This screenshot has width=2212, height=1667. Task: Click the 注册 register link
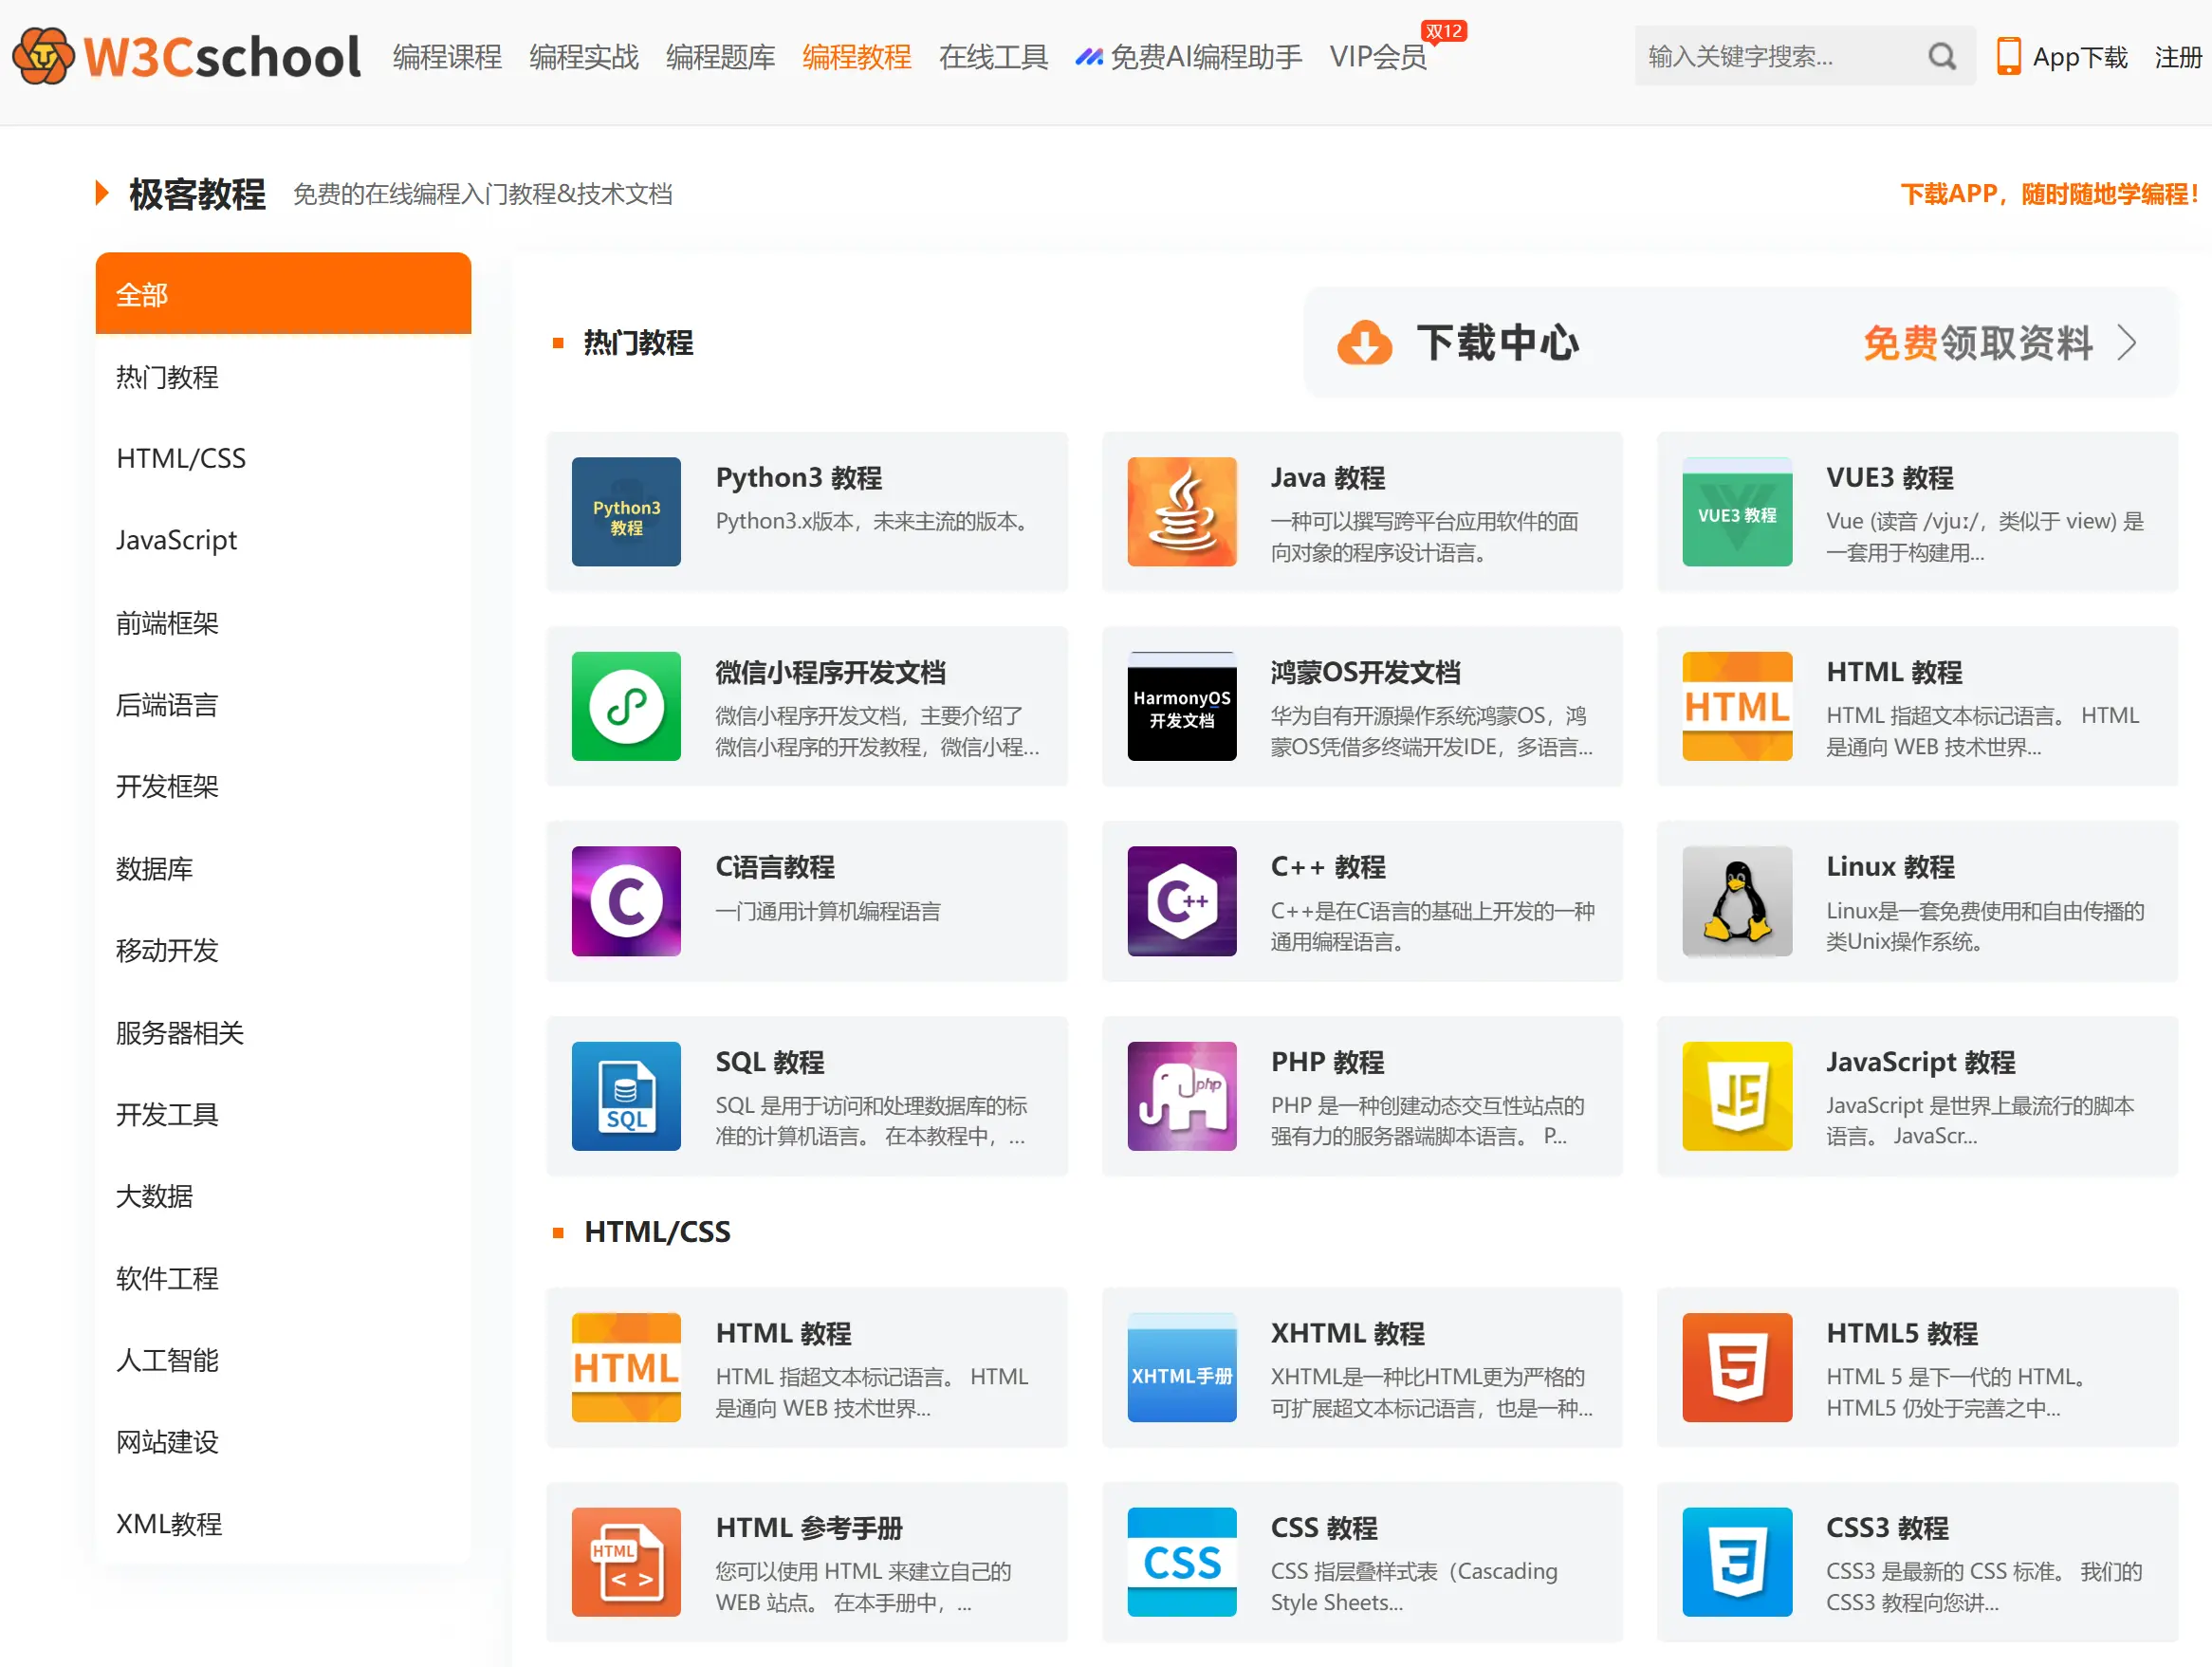(2177, 57)
